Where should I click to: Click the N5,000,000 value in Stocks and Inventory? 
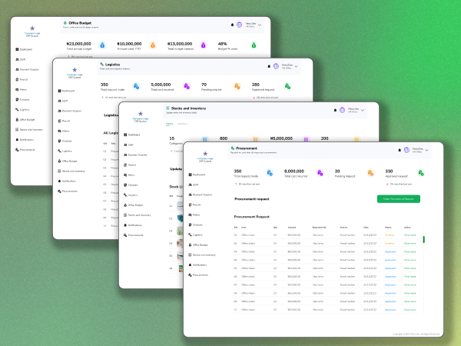281,138
